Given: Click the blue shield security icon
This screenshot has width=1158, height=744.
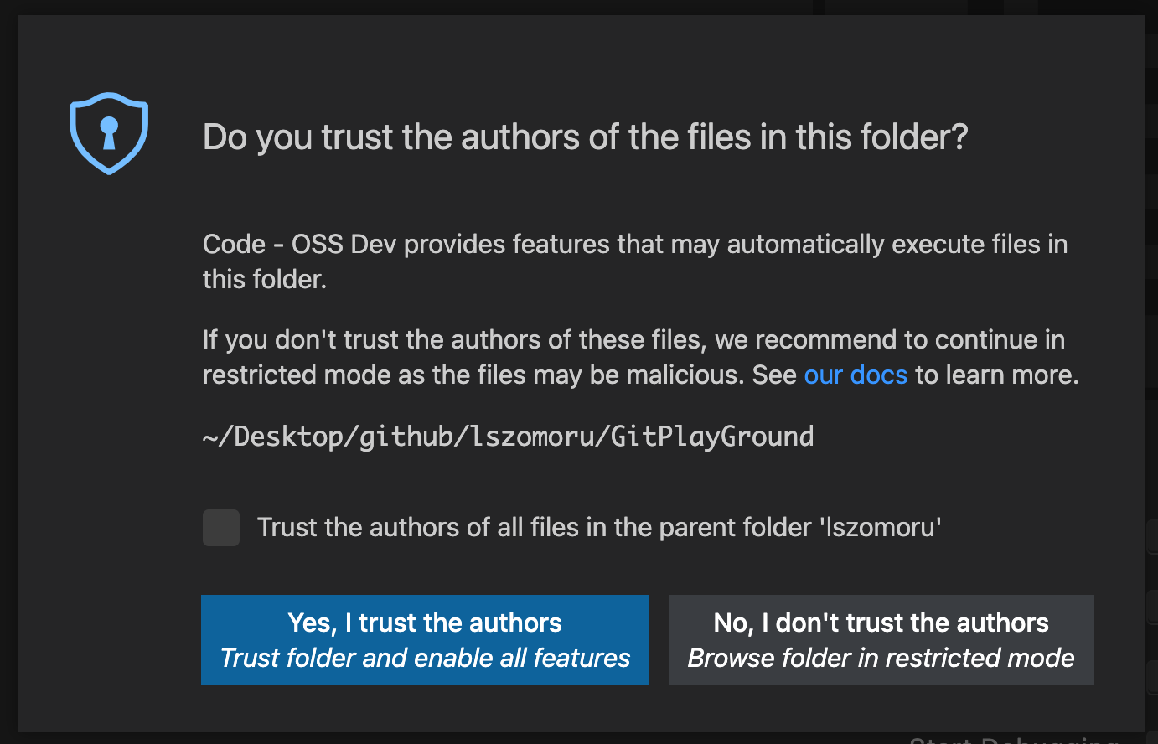Looking at the screenshot, I should point(109,134).
